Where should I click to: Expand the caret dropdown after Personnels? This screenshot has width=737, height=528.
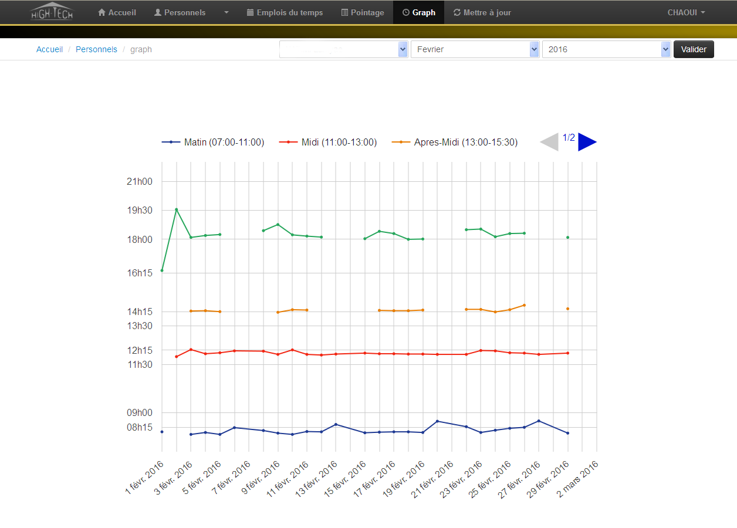[226, 12]
